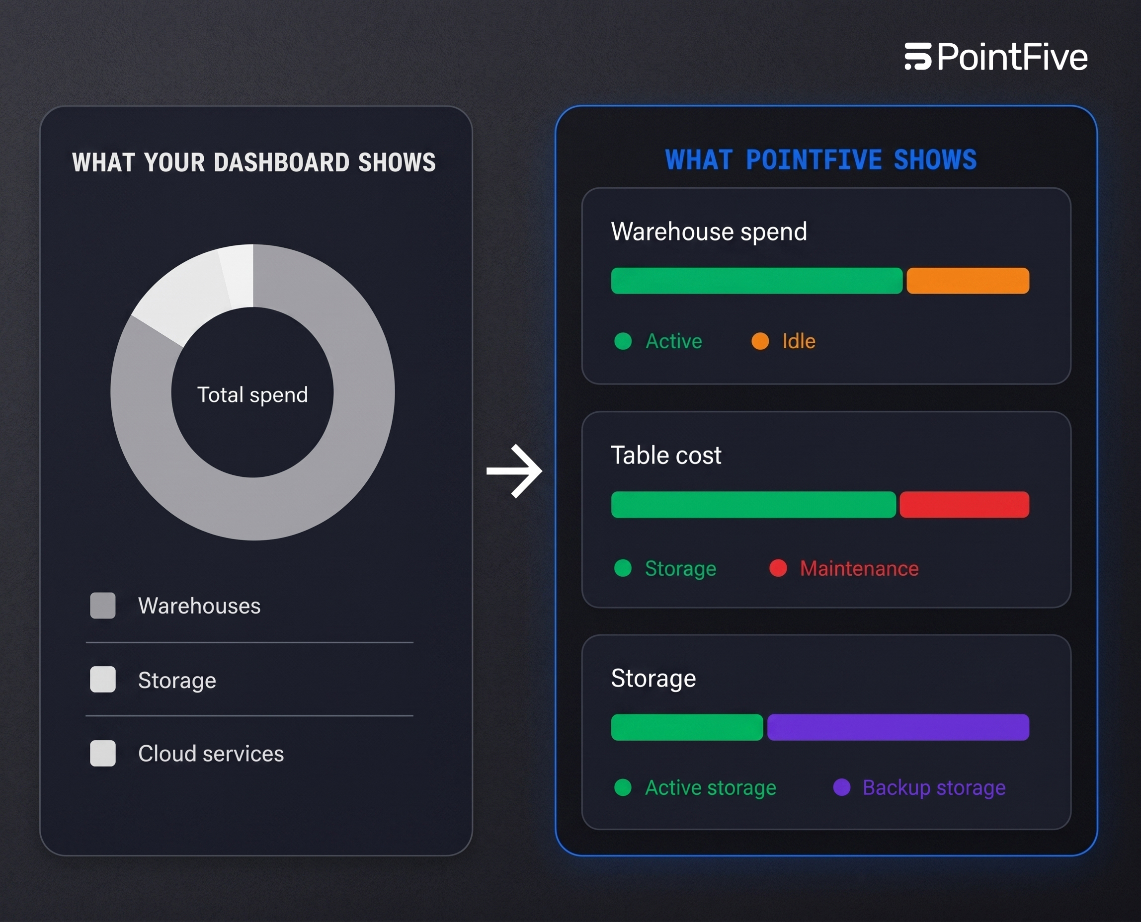Viewport: 1141px width, 922px height.
Task: Click the Backup storage legend label
Action: (x=934, y=788)
